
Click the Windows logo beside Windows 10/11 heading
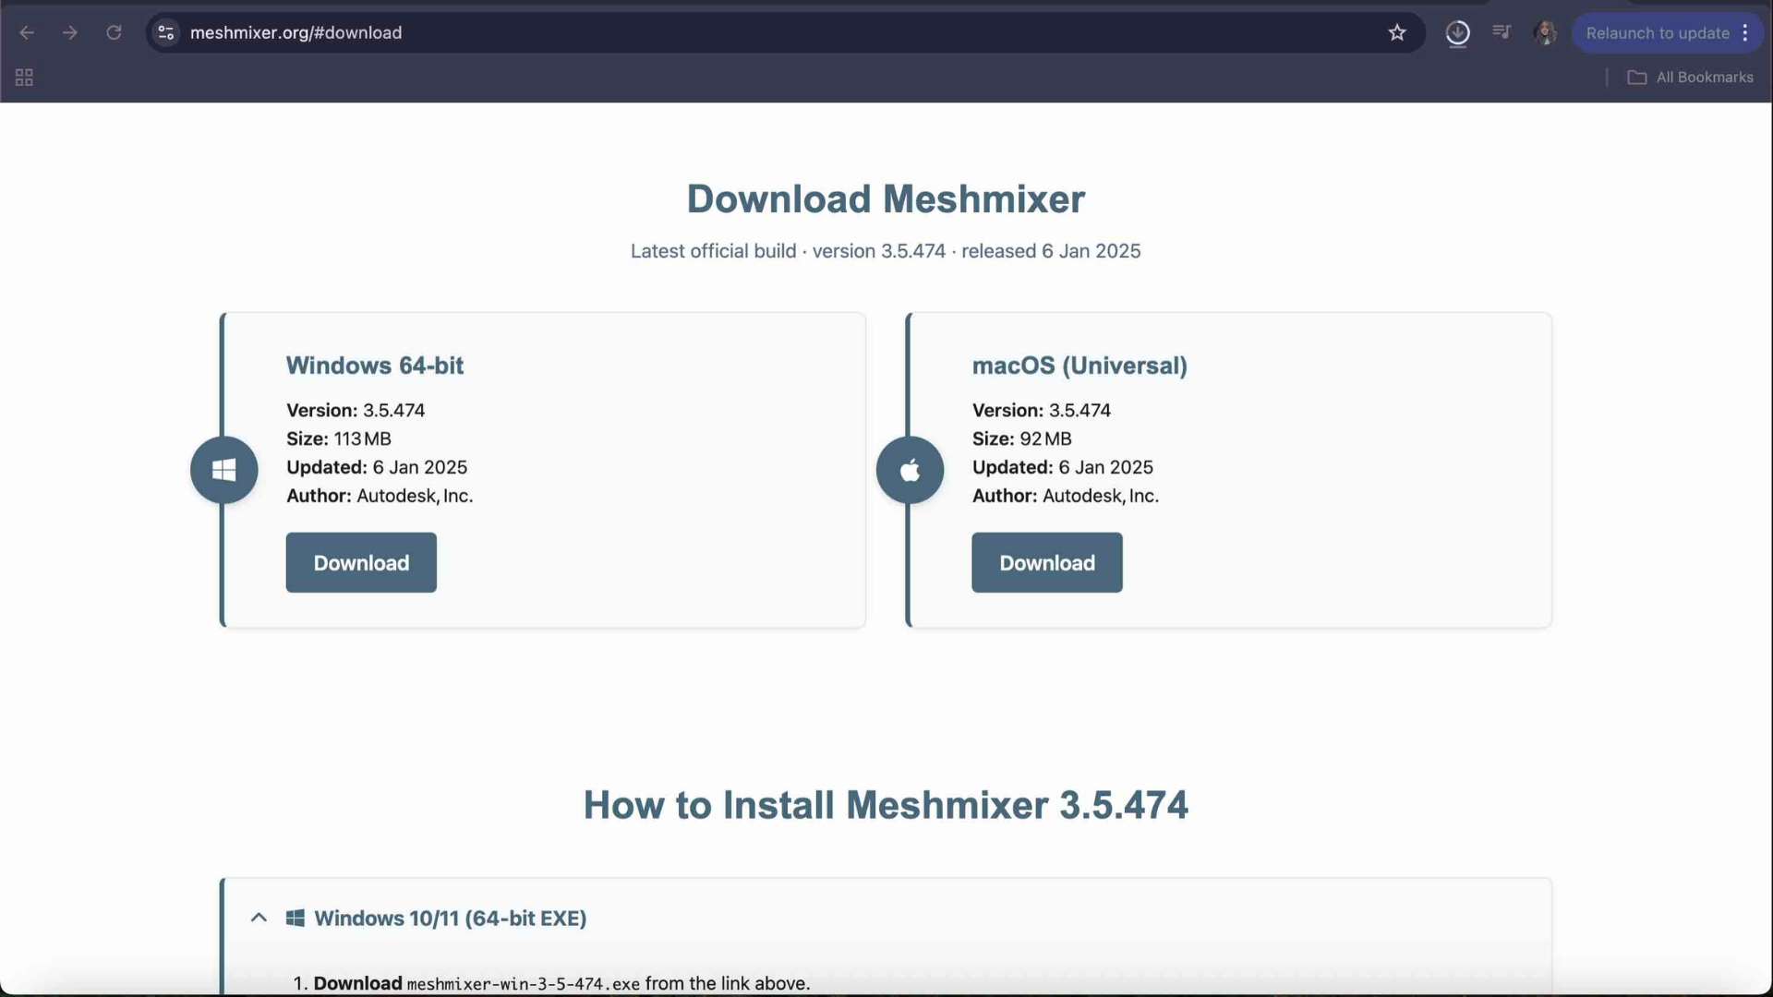point(295,918)
